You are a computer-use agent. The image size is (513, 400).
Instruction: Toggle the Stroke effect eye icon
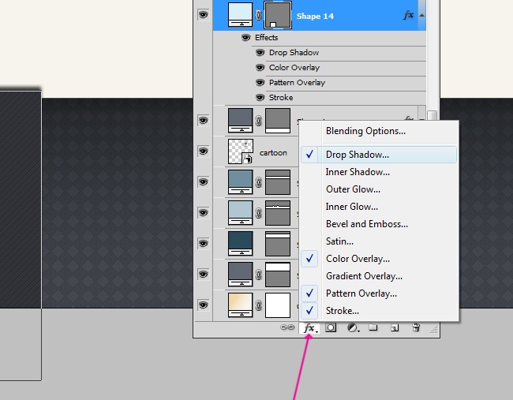[x=260, y=98]
